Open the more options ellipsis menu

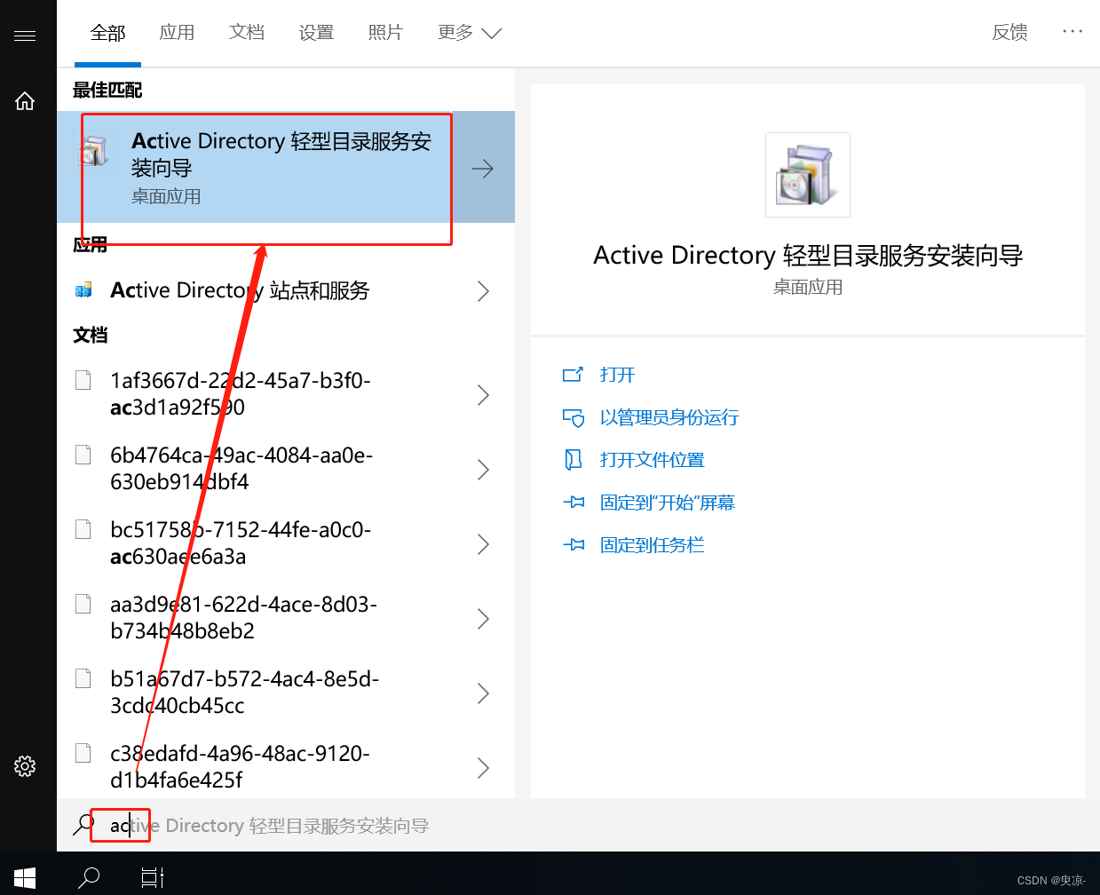[1072, 32]
